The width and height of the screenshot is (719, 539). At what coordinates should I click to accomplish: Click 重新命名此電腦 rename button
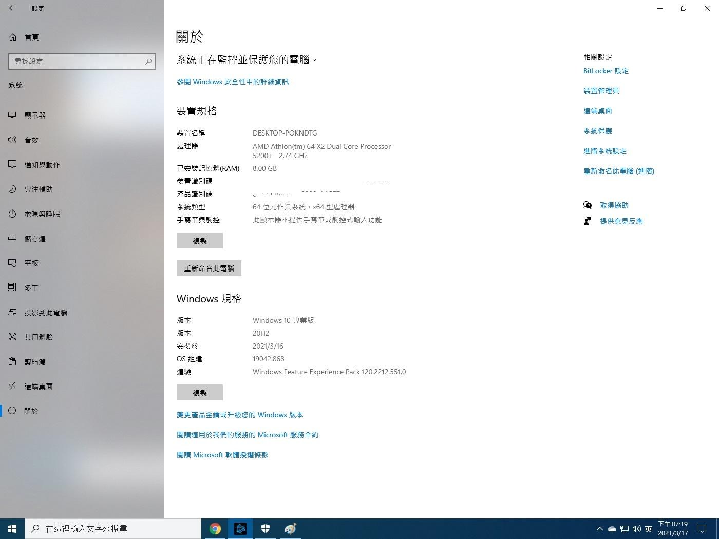click(209, 268)
